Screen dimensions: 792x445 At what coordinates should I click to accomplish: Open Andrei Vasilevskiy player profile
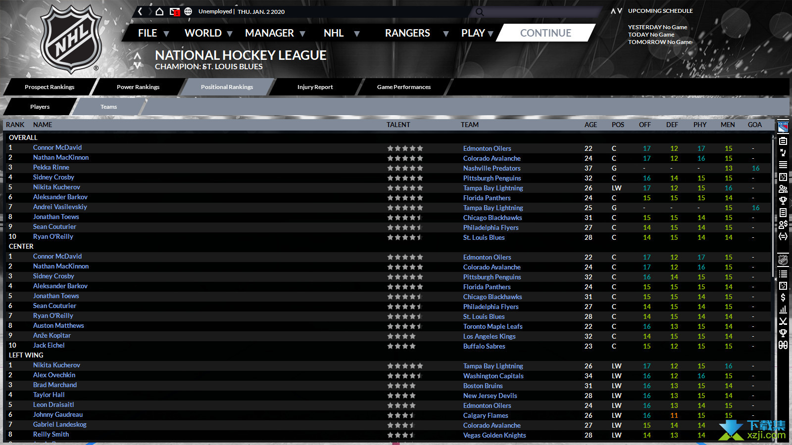[x=60, y=207]
